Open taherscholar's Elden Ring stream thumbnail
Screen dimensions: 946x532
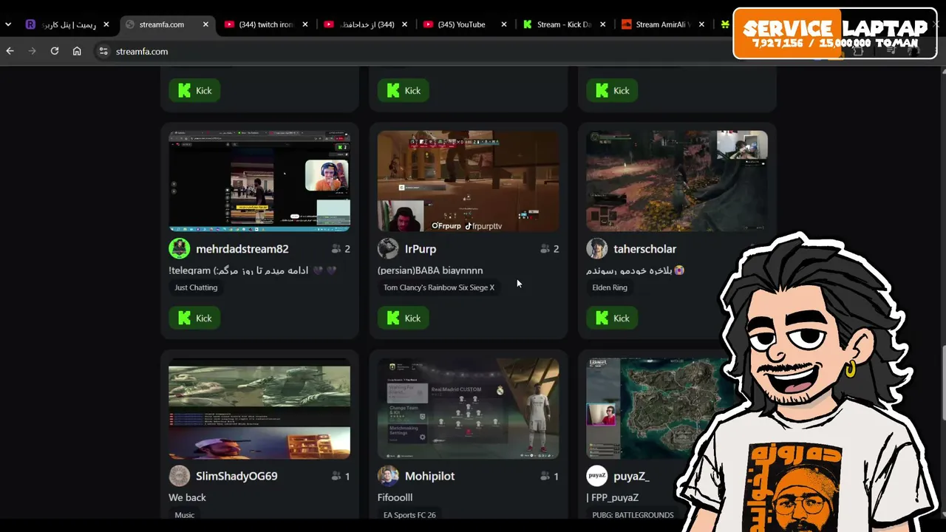tap(677, 181)
